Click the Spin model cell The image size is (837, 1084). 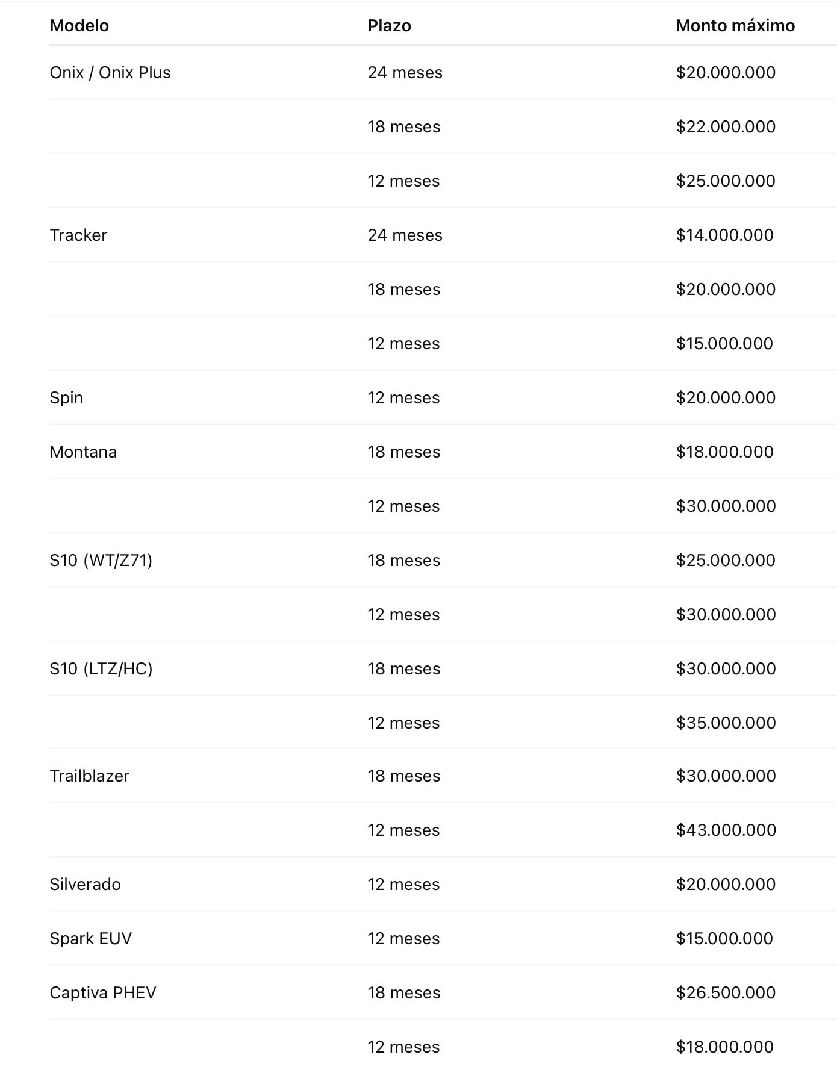66,398
